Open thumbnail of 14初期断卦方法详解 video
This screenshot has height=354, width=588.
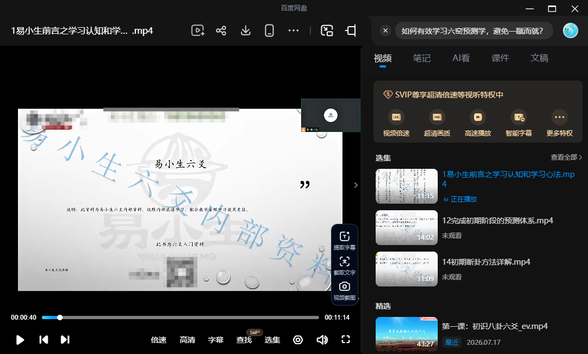click(x=407, y=269)
